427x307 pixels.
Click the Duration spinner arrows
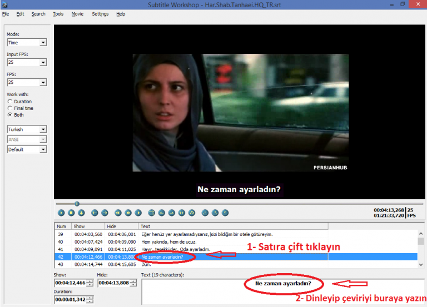pyautogui.click(x=90, y=299)
